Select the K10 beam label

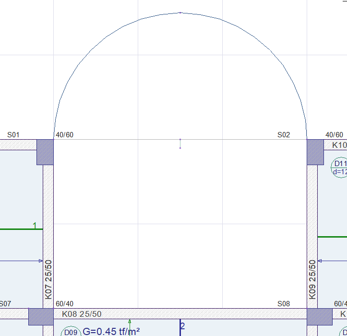click(339, 145)
